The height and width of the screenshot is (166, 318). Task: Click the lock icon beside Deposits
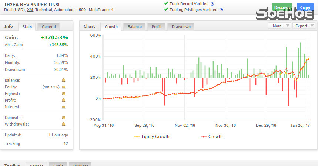64,118
